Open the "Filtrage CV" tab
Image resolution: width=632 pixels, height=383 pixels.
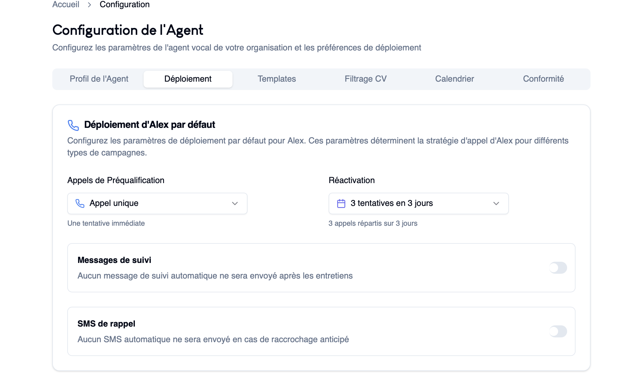366,79
